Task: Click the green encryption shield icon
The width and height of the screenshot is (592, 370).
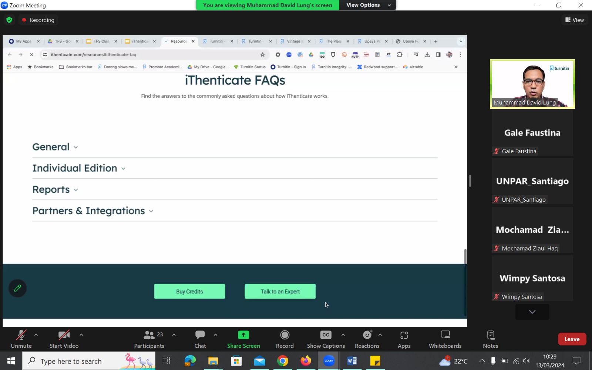Action: (x=9, y=20)
